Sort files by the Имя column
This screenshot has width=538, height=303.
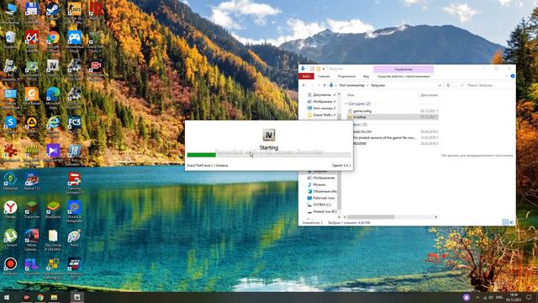(x=351, y=95)
